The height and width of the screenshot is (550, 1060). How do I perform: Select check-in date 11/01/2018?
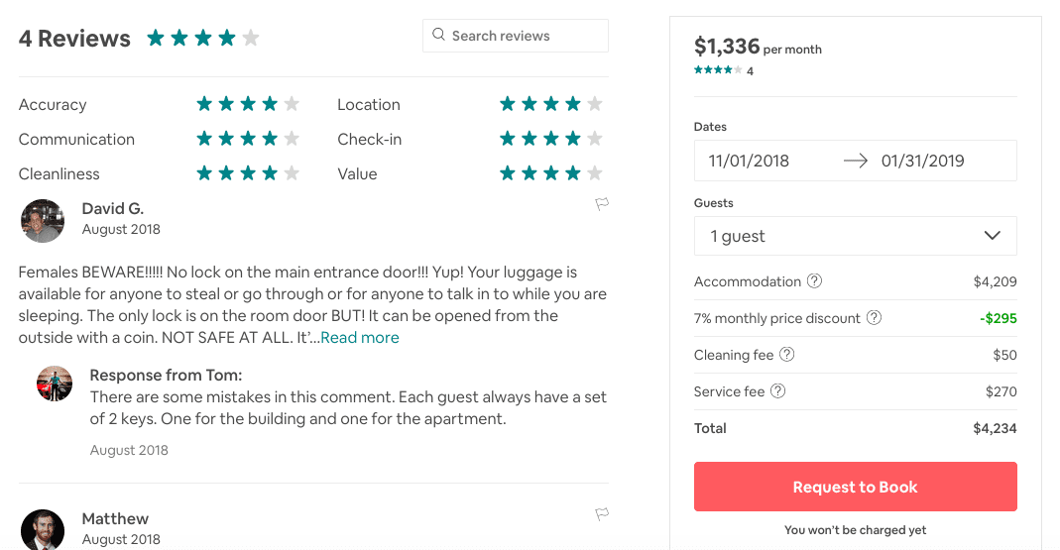749,161
